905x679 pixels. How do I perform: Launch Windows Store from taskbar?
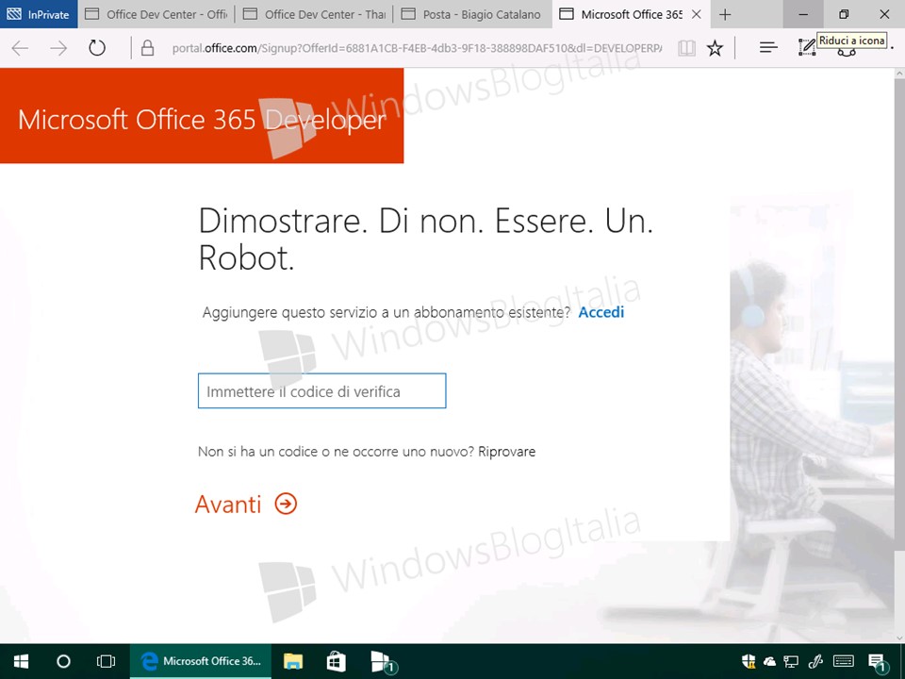pyautogui.click(x=336, y=661)
